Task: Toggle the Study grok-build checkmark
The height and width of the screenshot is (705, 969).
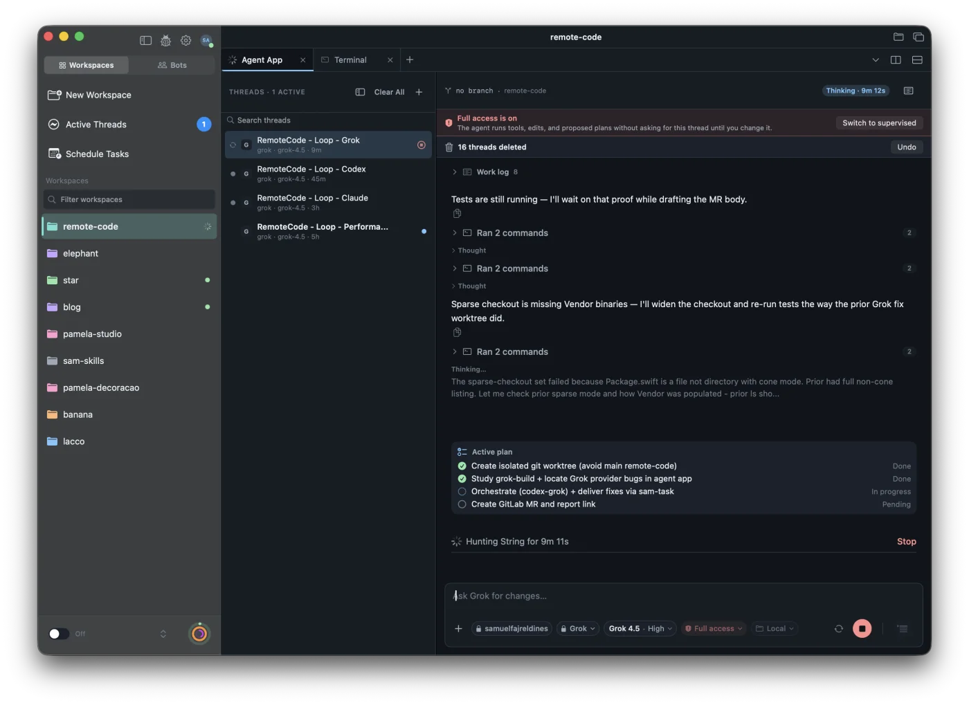Action: pyautogui.click(x=462, y=479)
